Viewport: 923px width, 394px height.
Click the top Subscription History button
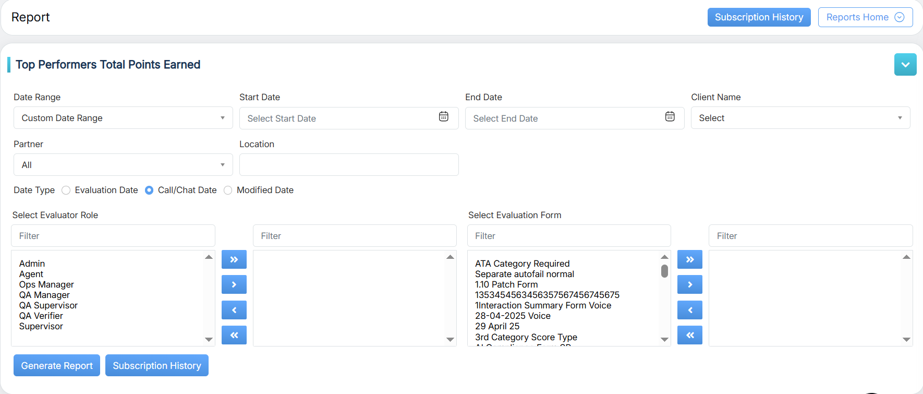point(759,17)
